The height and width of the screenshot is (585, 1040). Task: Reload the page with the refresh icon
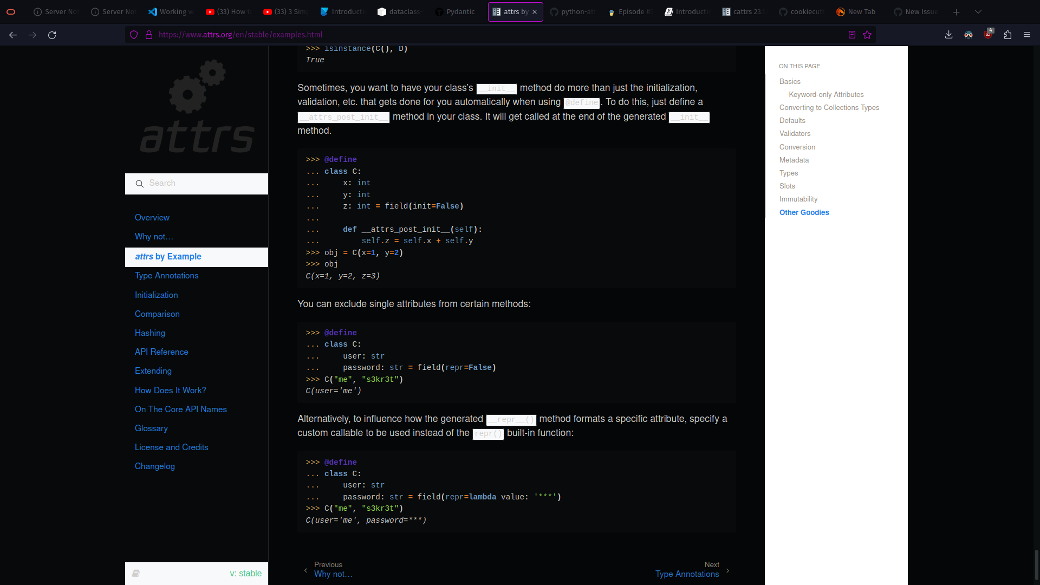52,35
